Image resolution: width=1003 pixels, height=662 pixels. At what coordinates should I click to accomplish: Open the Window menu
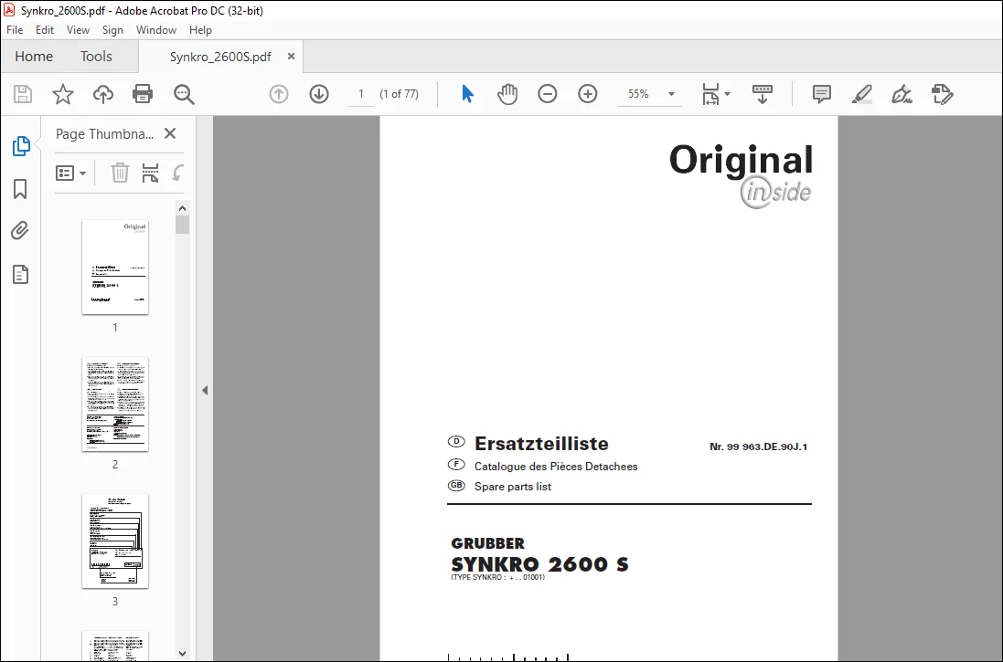[156, 30]
